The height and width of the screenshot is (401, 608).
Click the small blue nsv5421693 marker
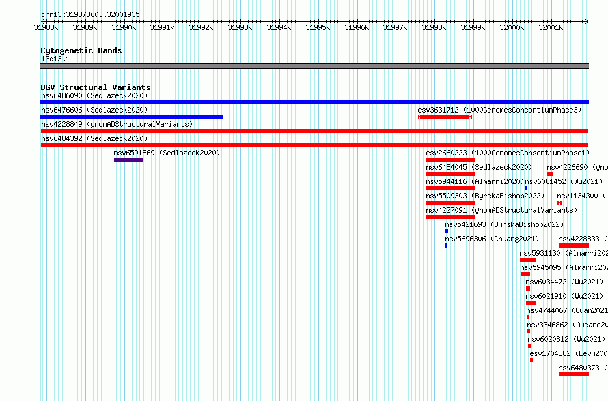pyautogui.click(x=447, y=231)
